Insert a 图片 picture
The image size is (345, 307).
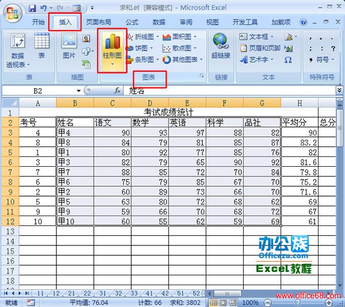(69, 46)
